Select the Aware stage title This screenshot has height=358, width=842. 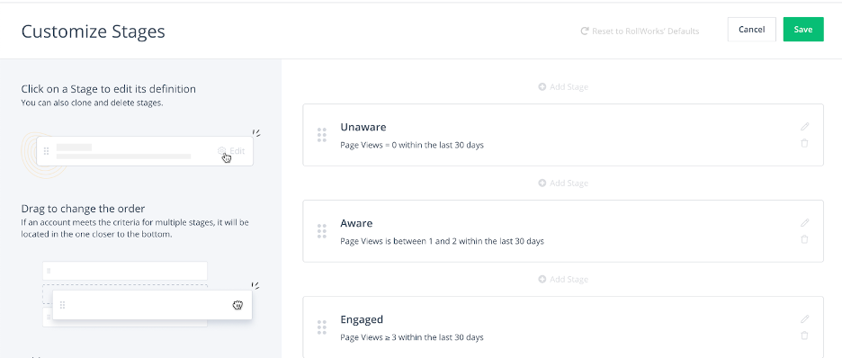point(356,223)
